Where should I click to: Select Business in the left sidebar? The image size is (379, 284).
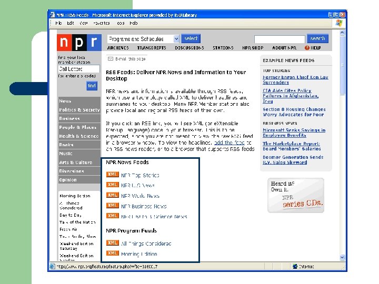(79, 118)
